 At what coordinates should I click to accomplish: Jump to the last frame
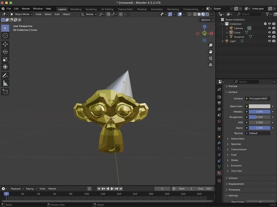(121, 189)
